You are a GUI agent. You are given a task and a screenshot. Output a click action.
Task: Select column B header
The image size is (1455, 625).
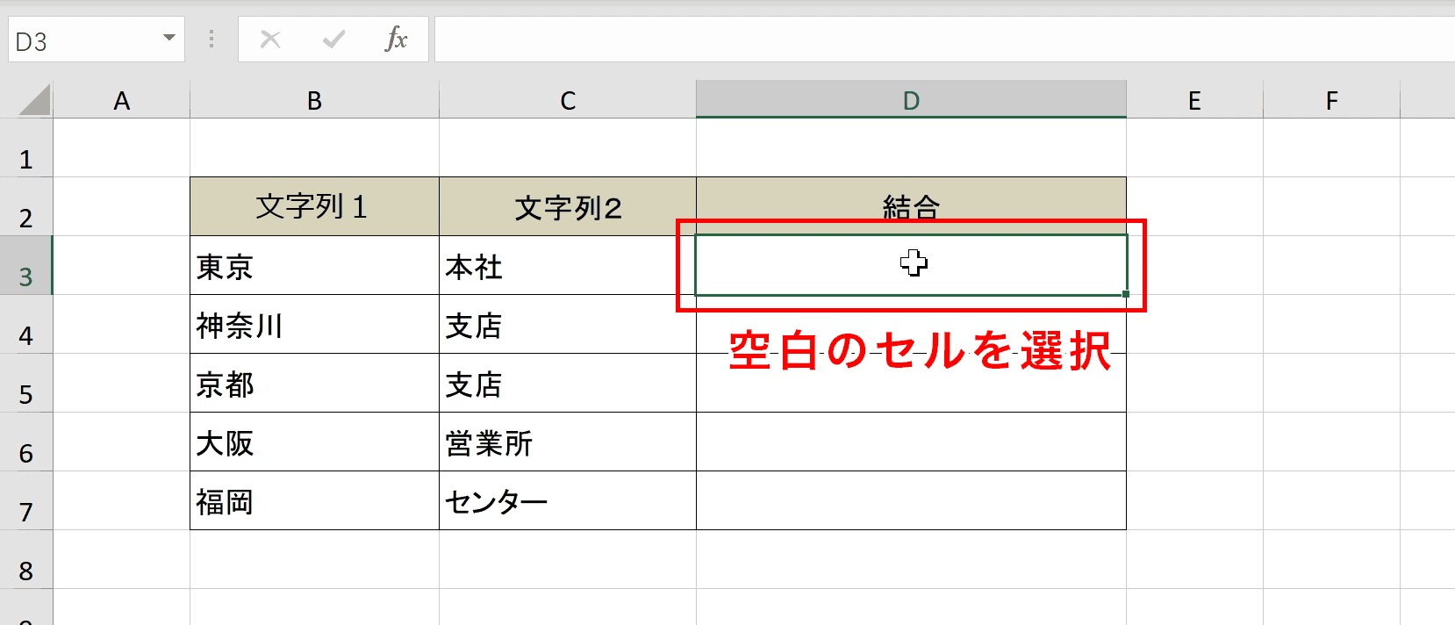314,100
